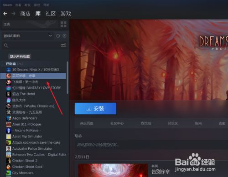Open news thumbnail for 告别序章
This screenshot has width=228, height=177.
point(113,170)
